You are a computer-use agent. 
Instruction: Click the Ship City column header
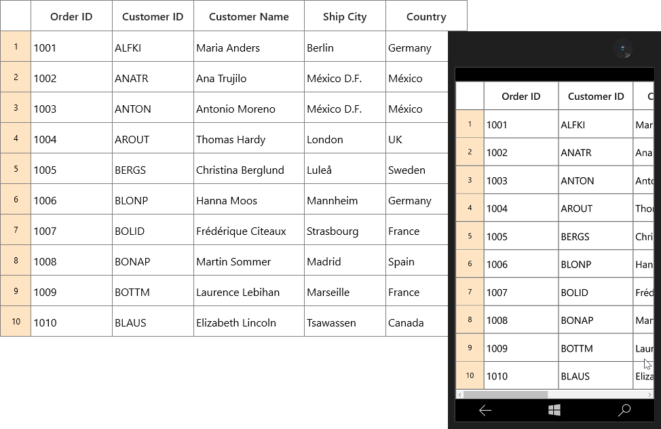click(x=345, y=16)
